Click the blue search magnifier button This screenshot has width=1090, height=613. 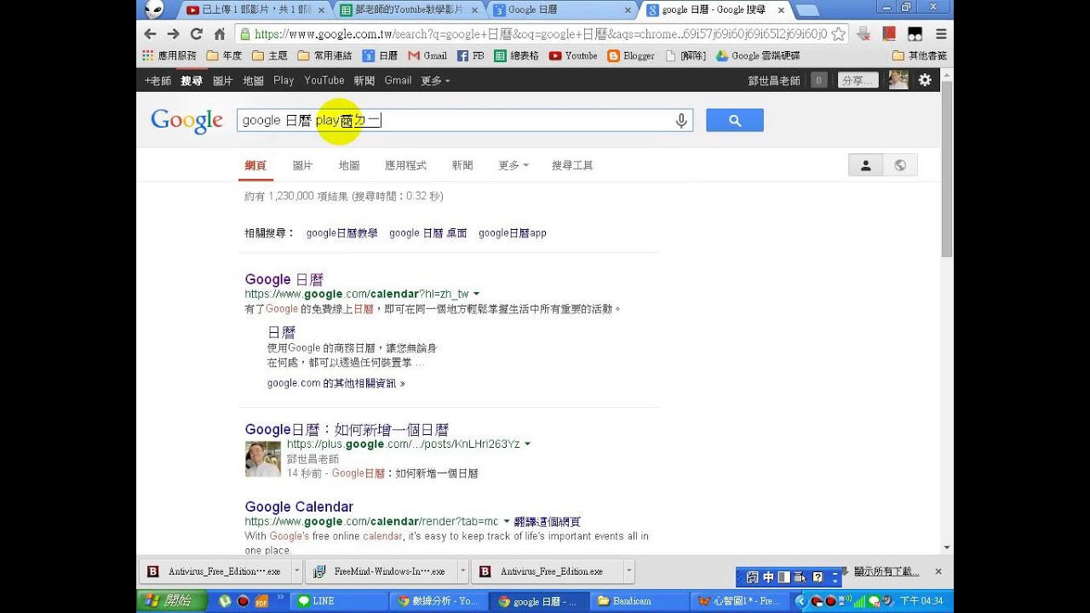click(735, 121)
